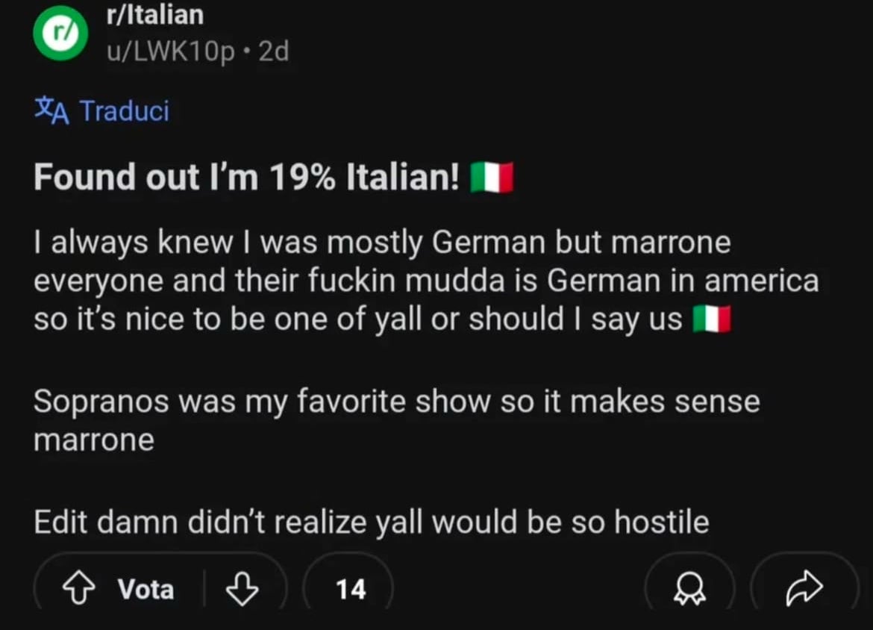Open the comments button showing 14
The height and width of the screenshot is (630, 873).
point(351,590)
